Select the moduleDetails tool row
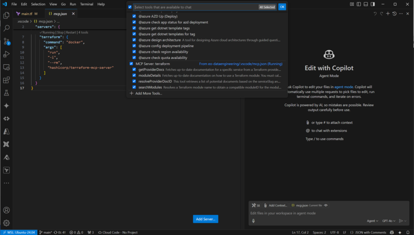This screenshot has width=414, height=235. (x=206, y=76)
